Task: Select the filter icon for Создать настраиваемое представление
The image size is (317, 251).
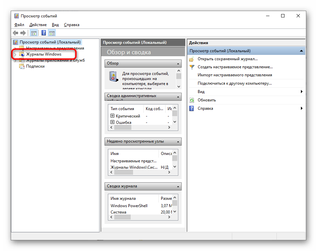Action: point(192,67)
